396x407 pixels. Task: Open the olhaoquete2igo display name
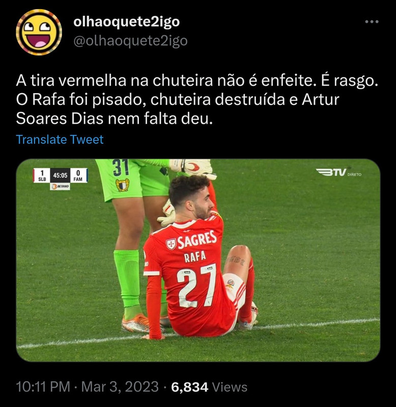(126, 21)
